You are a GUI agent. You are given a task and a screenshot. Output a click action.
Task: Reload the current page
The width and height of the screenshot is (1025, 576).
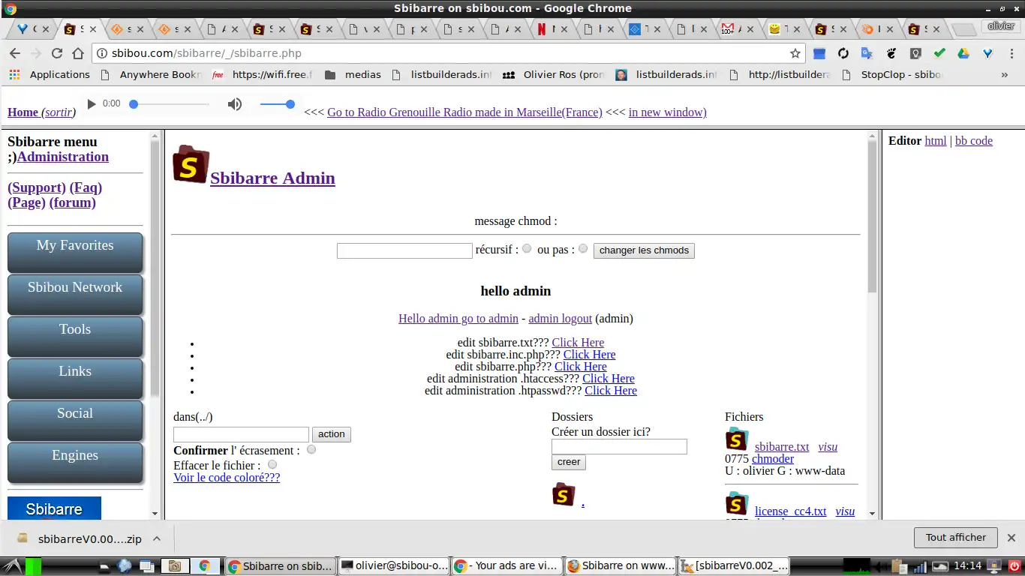click(57, 53)
